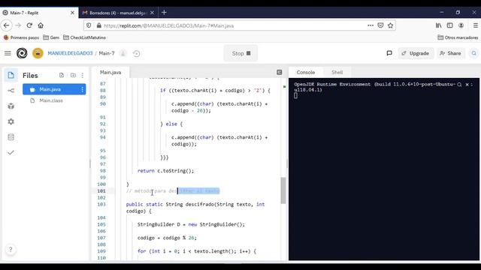The width and height of the screenshot is (481, 270).
Task: Toggle the editor layout icon
Action: pos(279,72)
